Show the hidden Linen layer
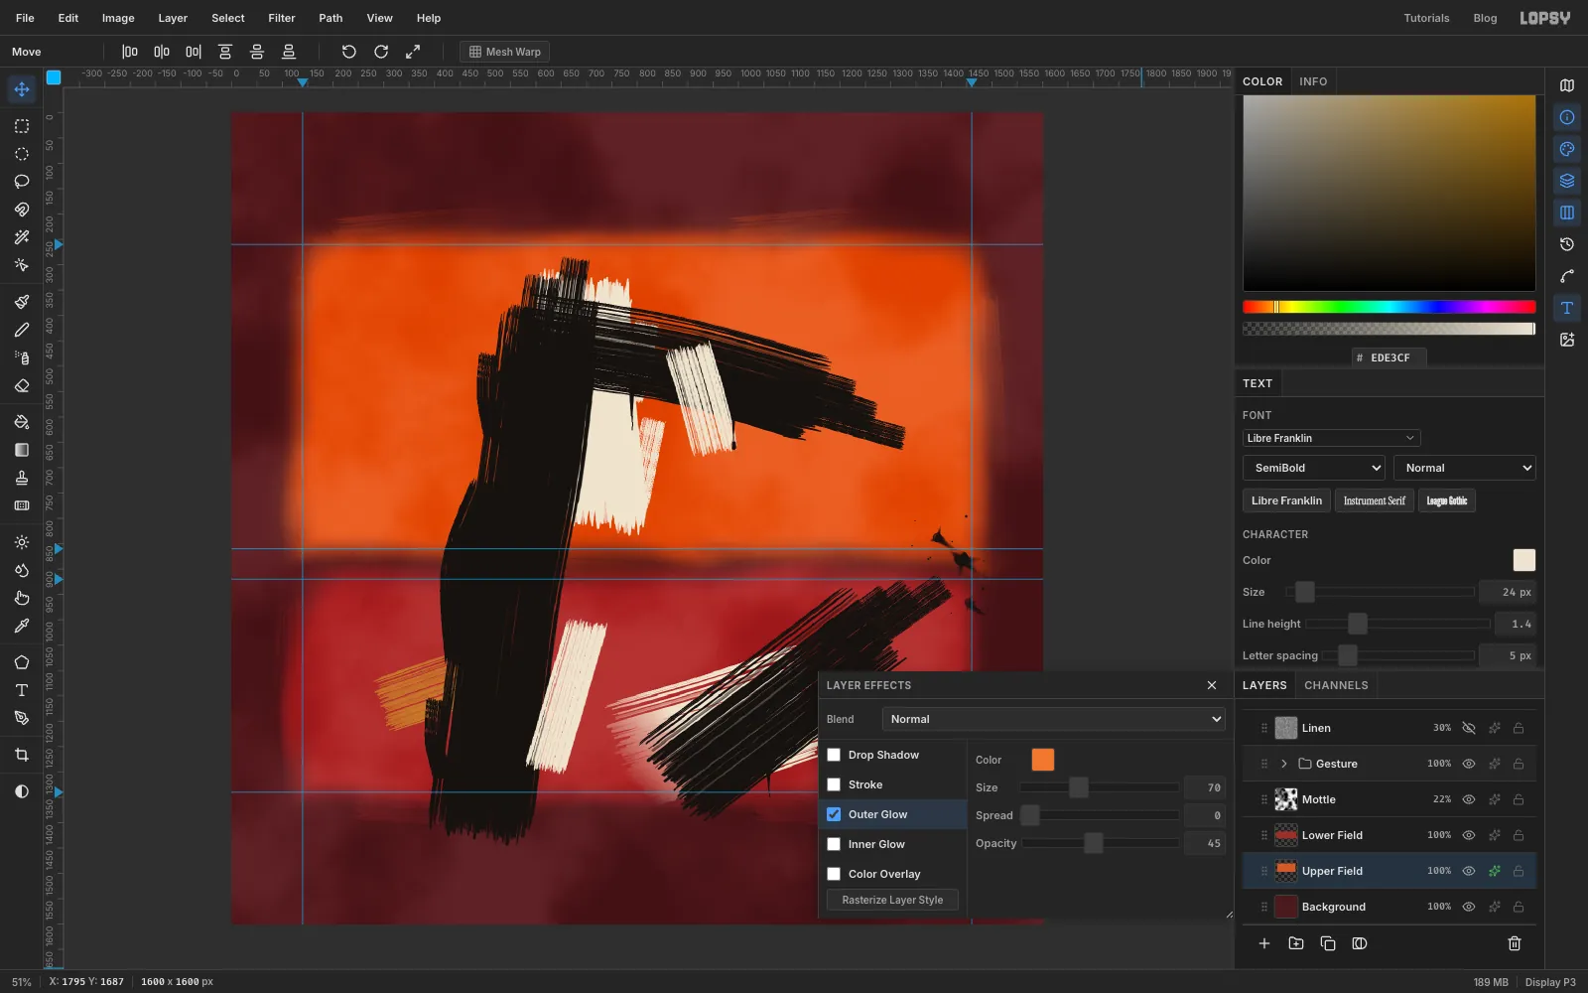 [x=1469, y=728]
